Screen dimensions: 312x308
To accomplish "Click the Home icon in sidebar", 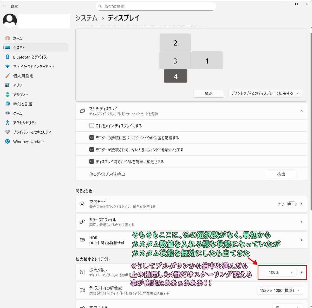I will 8,38.
